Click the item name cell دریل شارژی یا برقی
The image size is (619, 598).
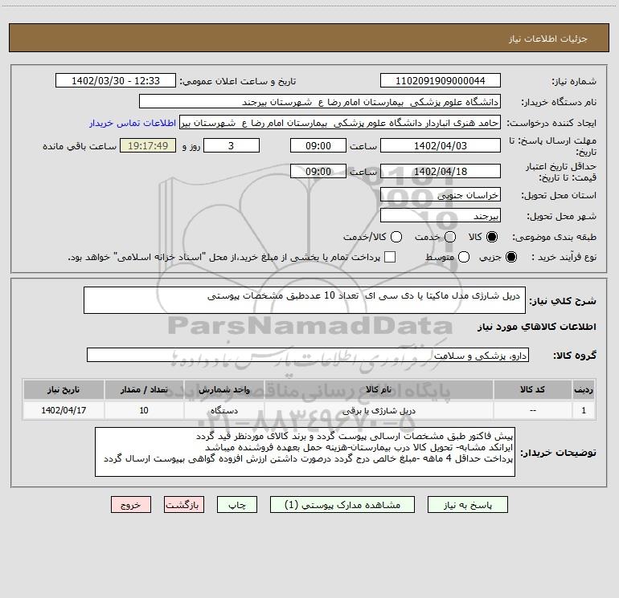379,410
